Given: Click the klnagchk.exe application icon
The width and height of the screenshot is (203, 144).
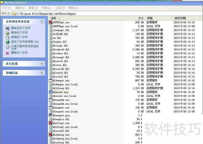Looking at the screenshot, I should pos(51,100).
